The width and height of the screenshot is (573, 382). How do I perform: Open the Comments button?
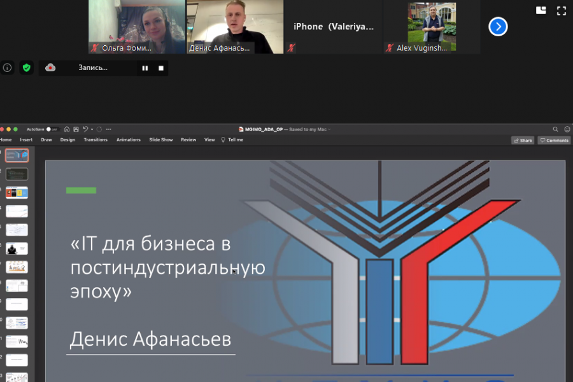[x=554, y=140]
